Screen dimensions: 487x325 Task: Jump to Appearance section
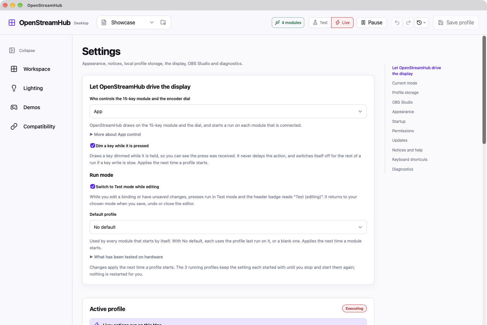tap(403, 112)
